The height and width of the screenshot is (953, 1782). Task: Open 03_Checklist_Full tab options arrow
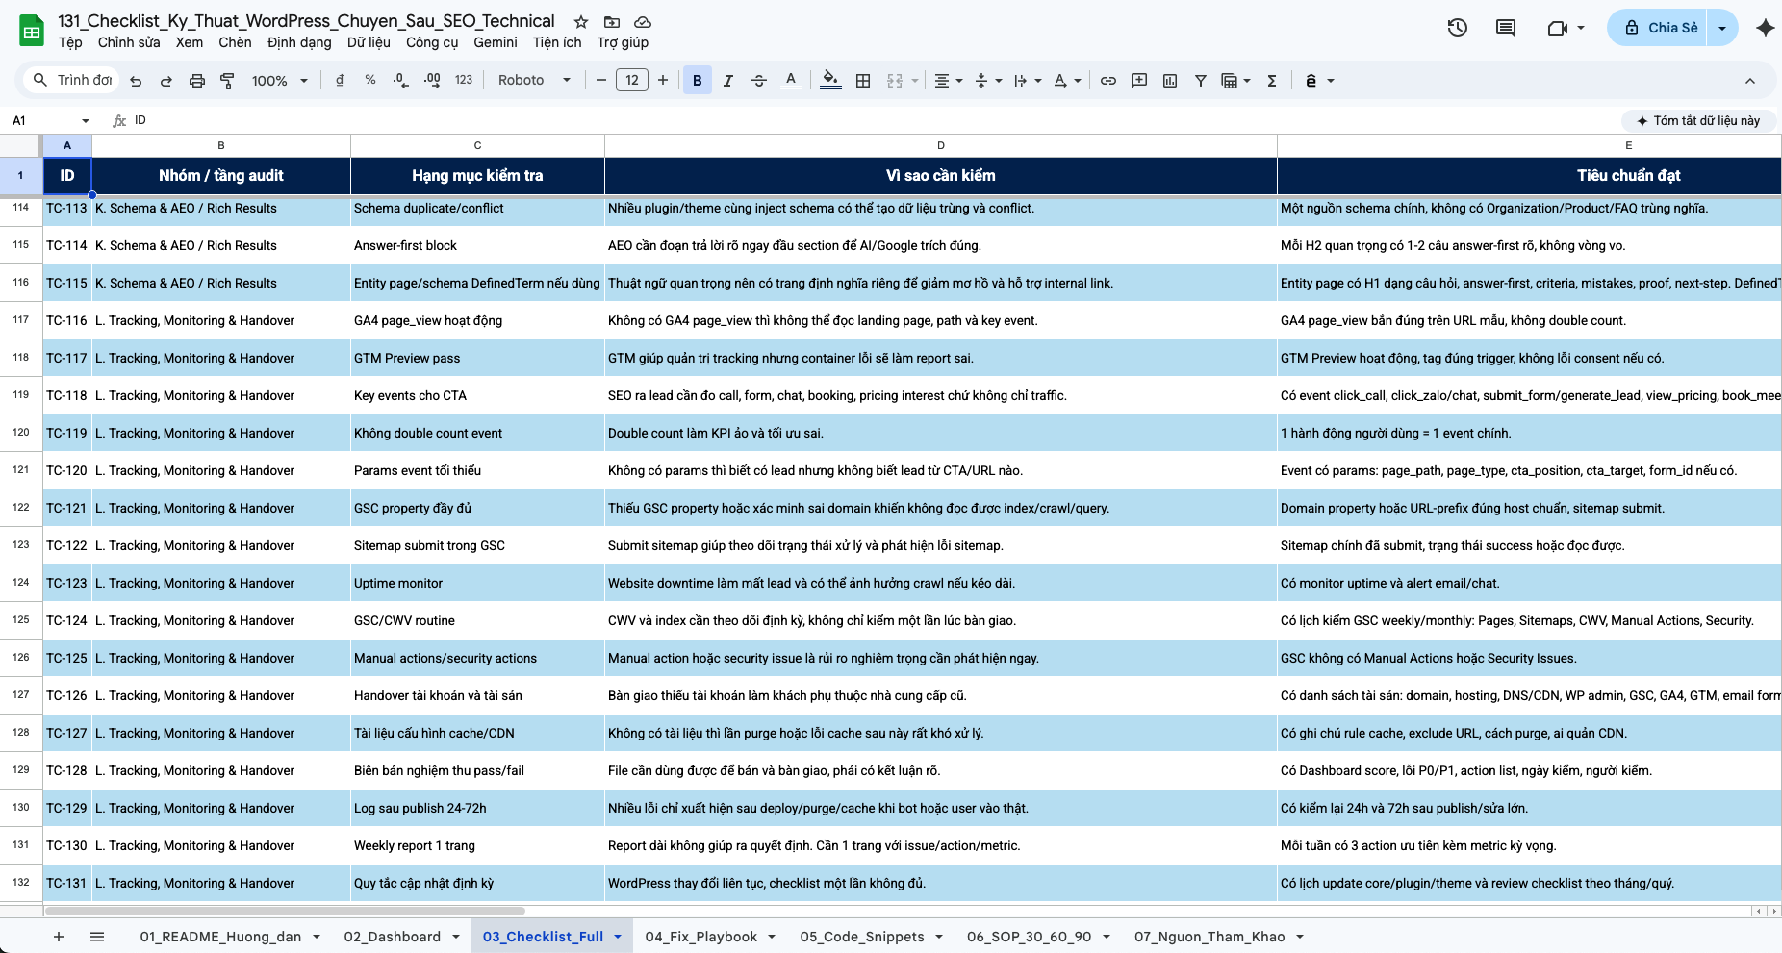[x=618, y=937]
